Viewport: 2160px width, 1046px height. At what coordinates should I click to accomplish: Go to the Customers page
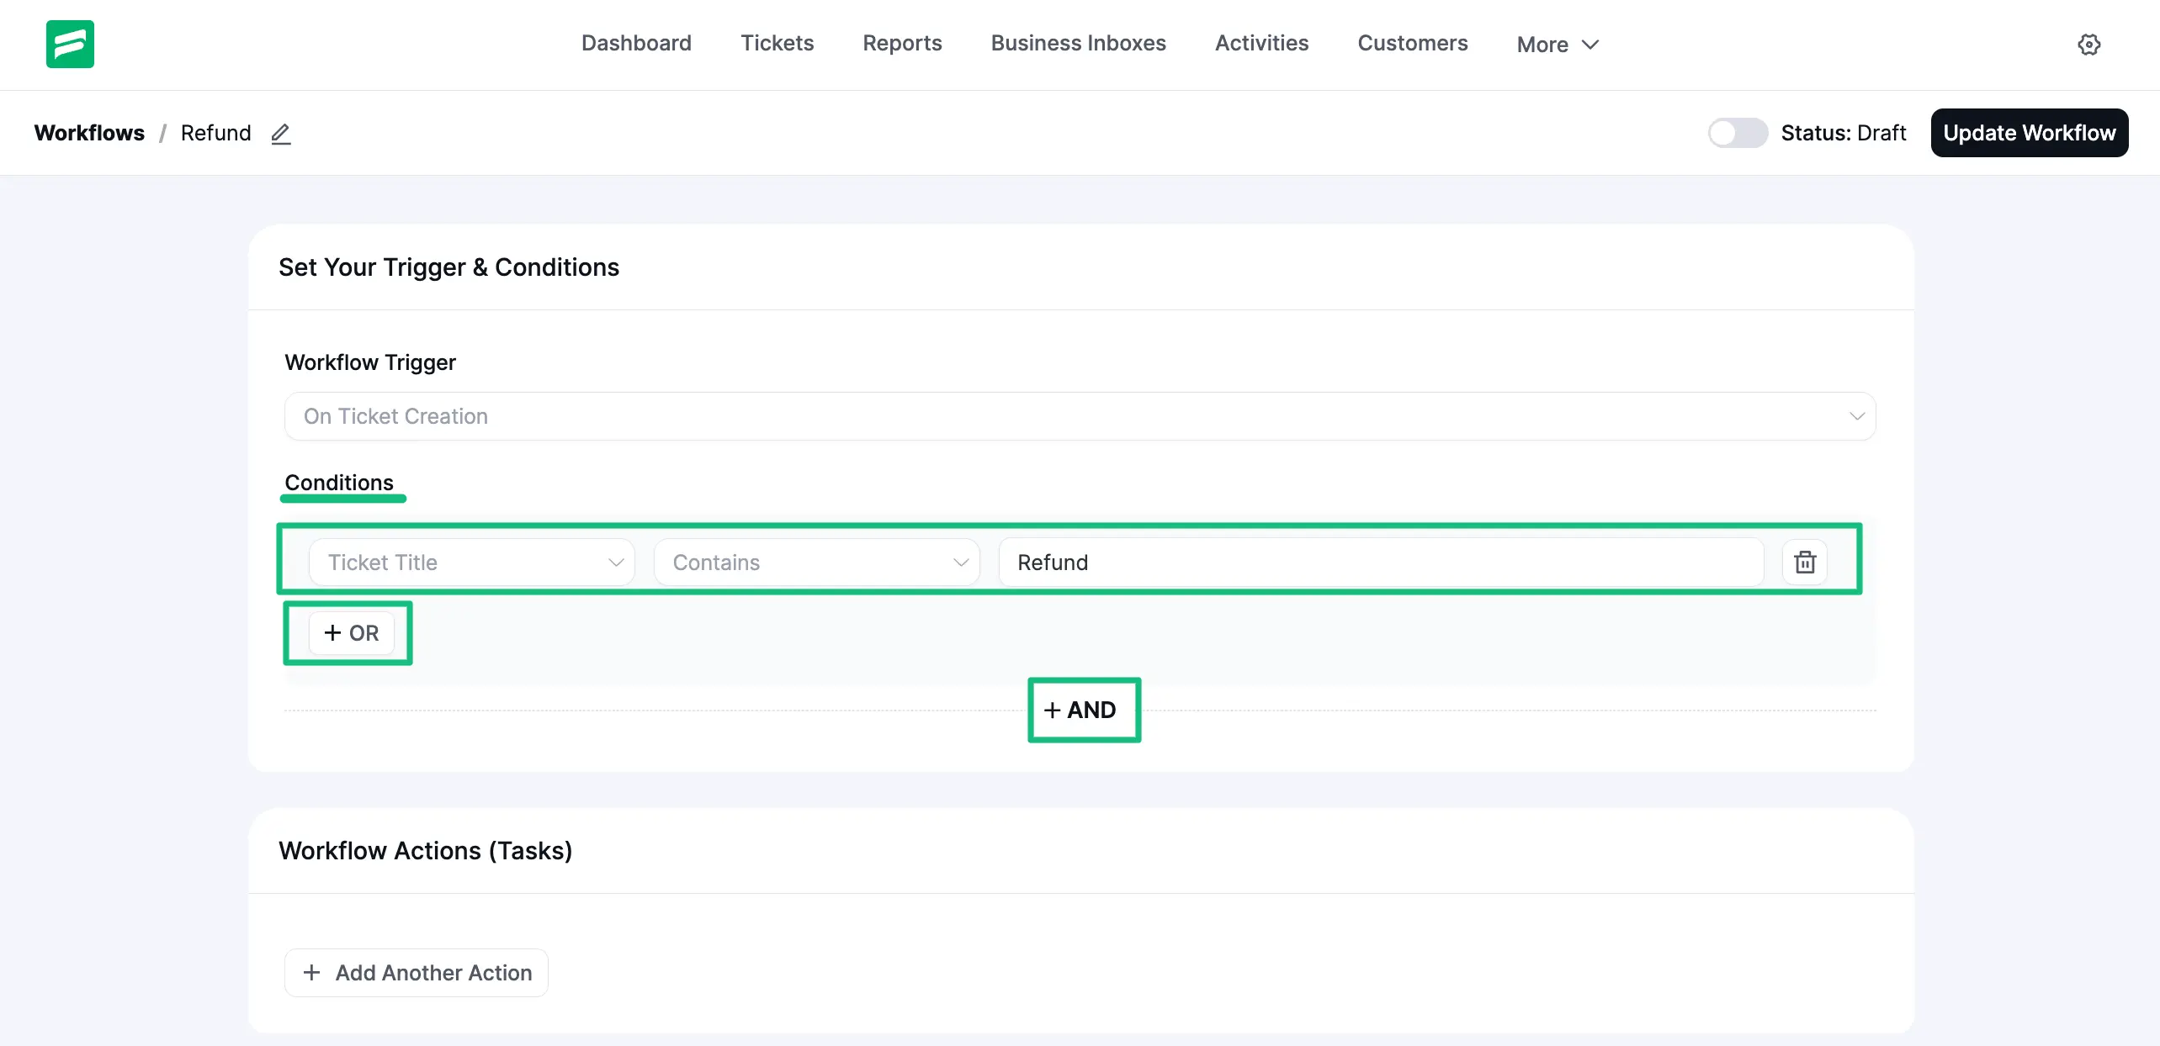point(1413,43)
